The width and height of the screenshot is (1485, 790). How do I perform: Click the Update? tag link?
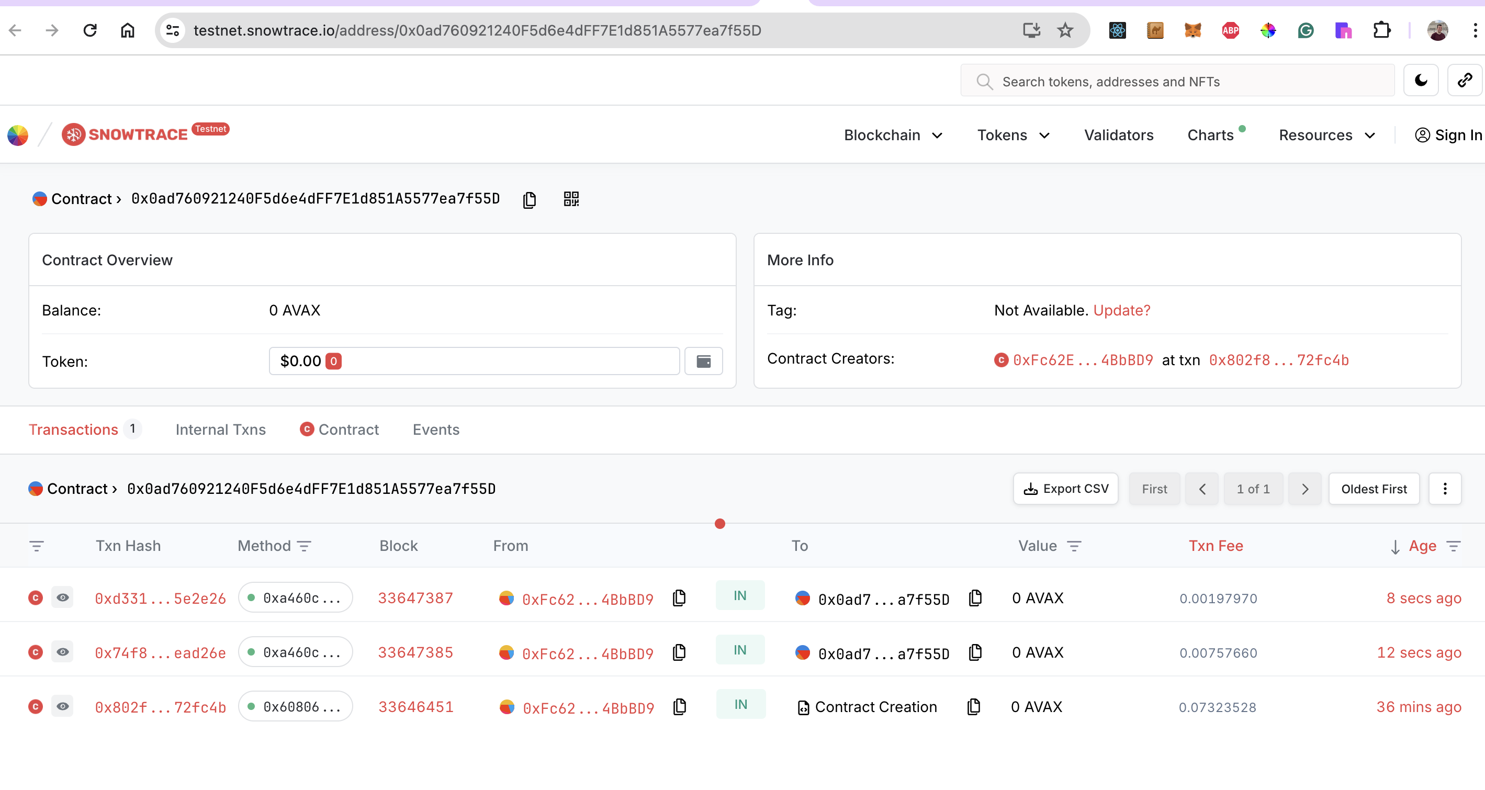click(1121, 311)
